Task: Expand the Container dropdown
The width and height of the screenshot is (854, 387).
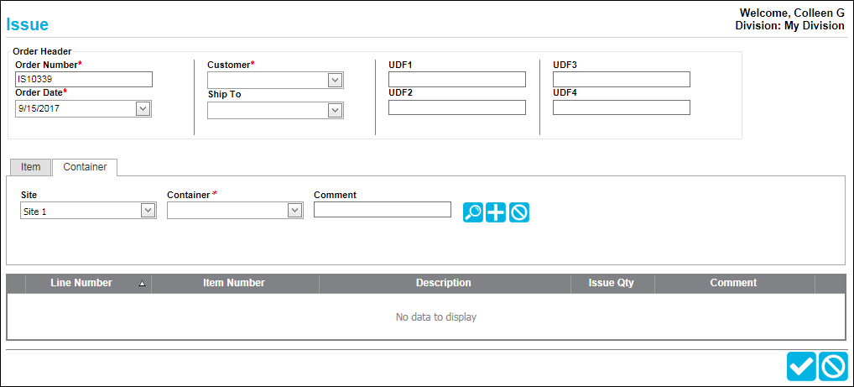Action: point(294,211)
